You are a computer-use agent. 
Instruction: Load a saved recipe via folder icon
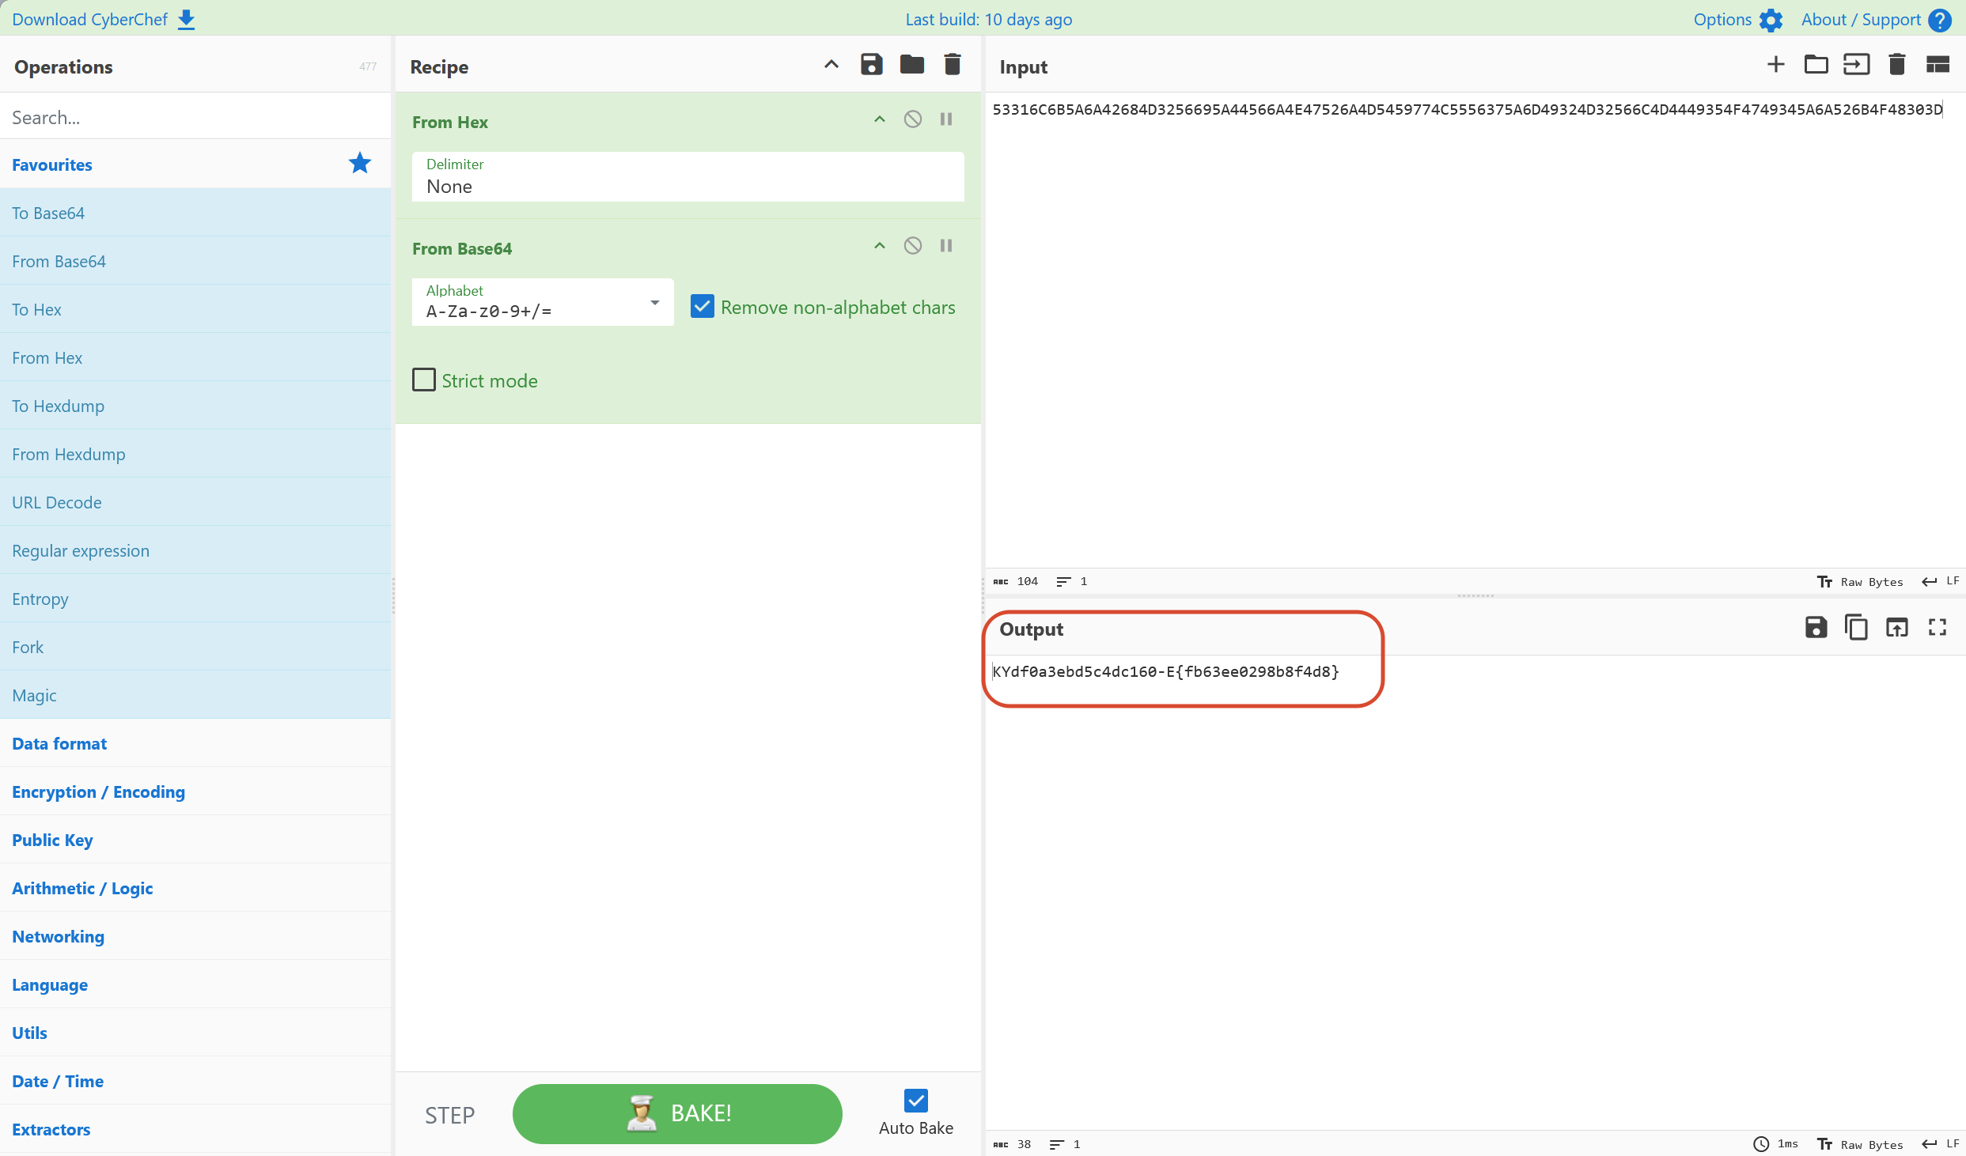[911, 66]
